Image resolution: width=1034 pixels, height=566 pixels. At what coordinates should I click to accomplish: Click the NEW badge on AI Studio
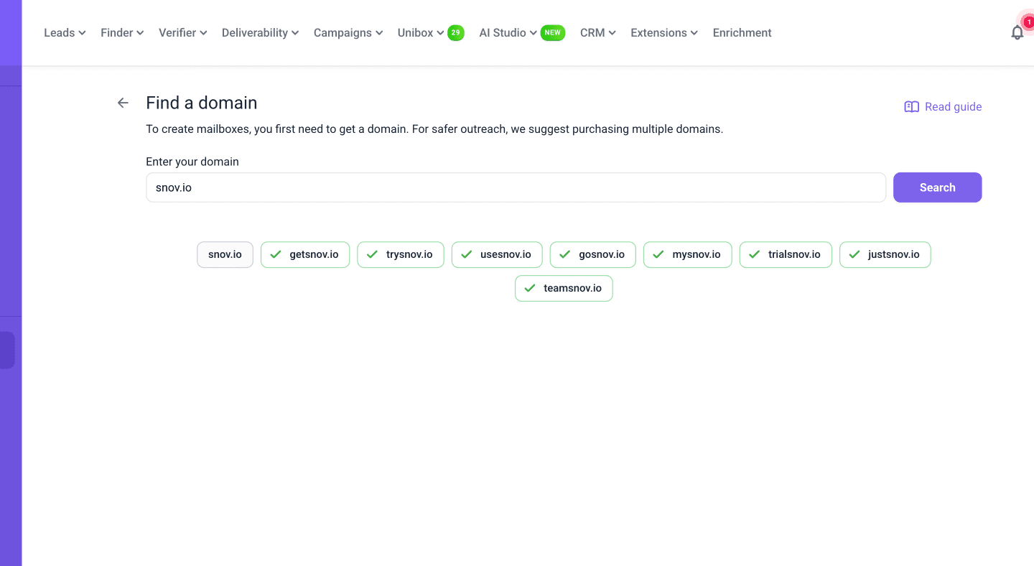tap(552, 32)
